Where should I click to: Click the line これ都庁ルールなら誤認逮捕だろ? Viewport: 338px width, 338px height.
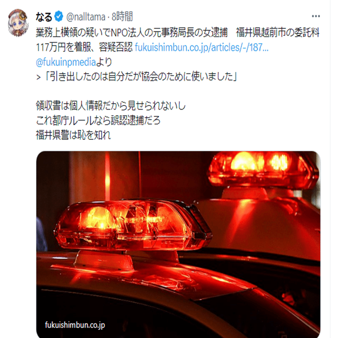(x=98, y=121)
